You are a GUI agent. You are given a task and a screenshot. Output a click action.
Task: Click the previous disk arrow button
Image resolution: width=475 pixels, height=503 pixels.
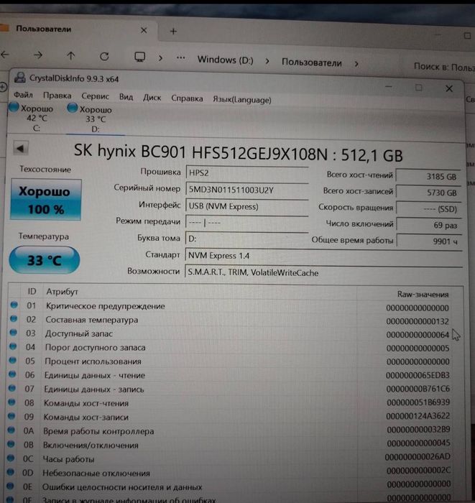coord(21,148)
